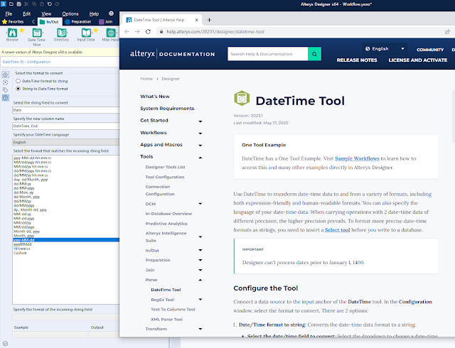Open the Select tool link
Image resolution: width=455 pixels, height=348 pixels.
(337, 229)
